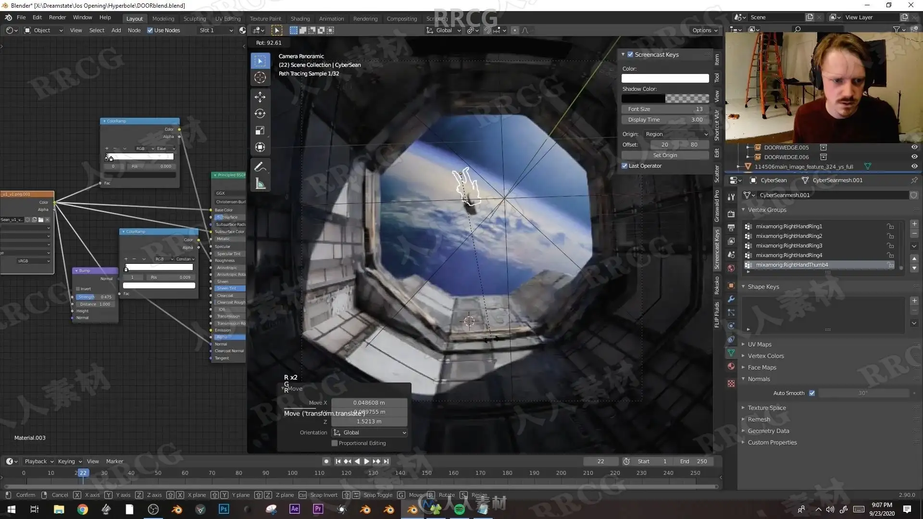Click the Transform tool icon
The height and width of the screenshot is (519, 923).
tap(260, 147)
